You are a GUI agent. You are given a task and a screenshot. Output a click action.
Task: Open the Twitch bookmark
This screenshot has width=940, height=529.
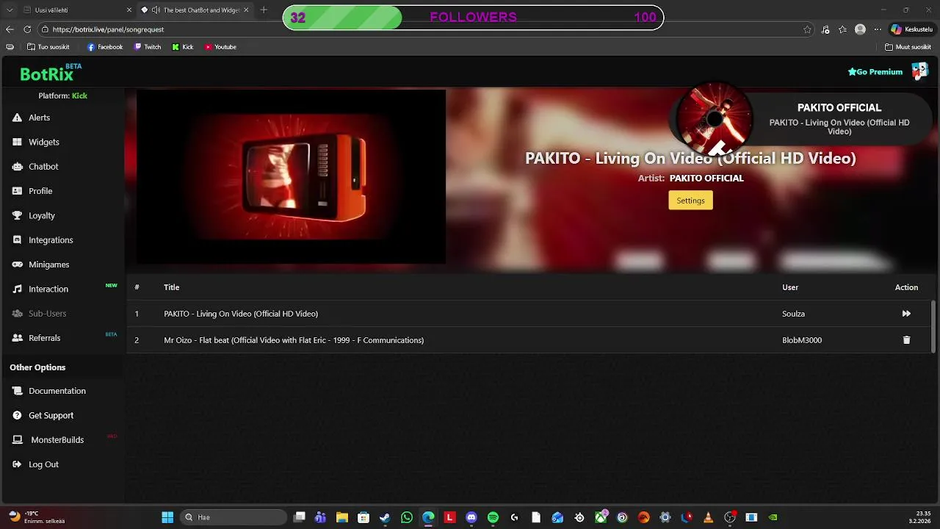click(148, 47)
